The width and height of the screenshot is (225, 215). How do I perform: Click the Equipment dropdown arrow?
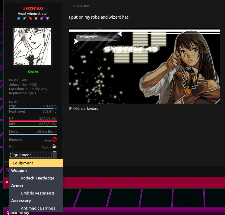pyautogui.click(x=55, y=155)
